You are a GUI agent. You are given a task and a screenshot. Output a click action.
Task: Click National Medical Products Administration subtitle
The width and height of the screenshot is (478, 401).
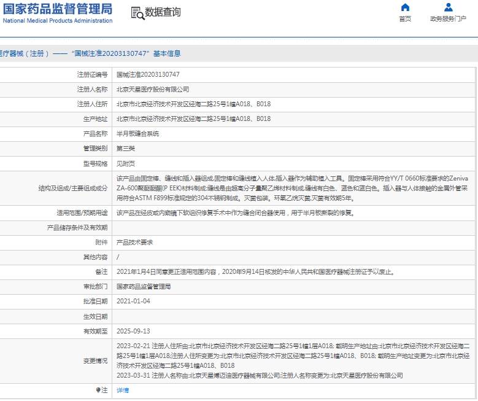pos(58,21)
